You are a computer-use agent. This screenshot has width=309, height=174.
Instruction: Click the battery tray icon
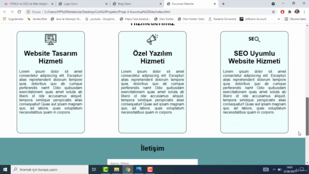[x=280, y=170]
